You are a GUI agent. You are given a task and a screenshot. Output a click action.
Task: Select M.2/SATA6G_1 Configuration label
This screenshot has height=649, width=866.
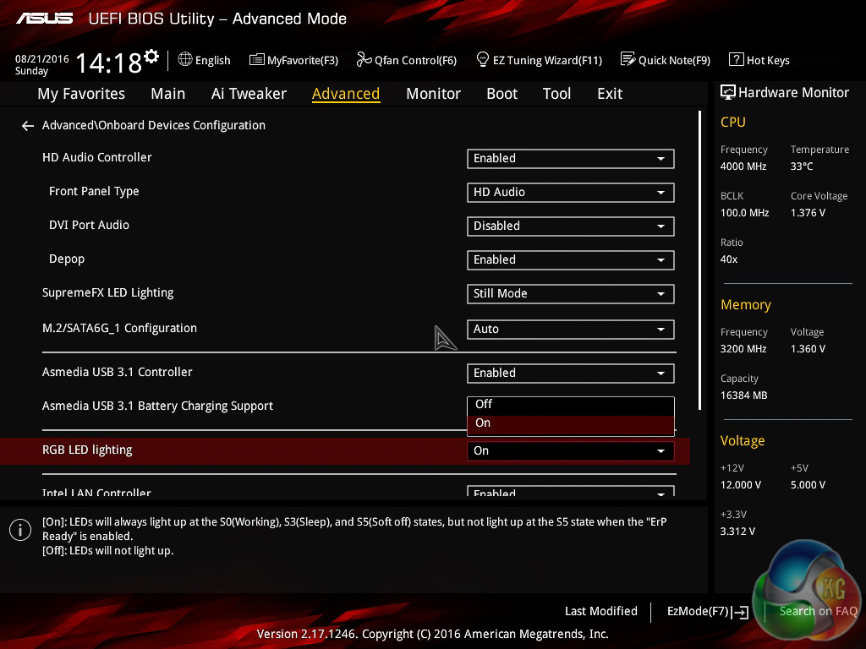tap(119, 329)
